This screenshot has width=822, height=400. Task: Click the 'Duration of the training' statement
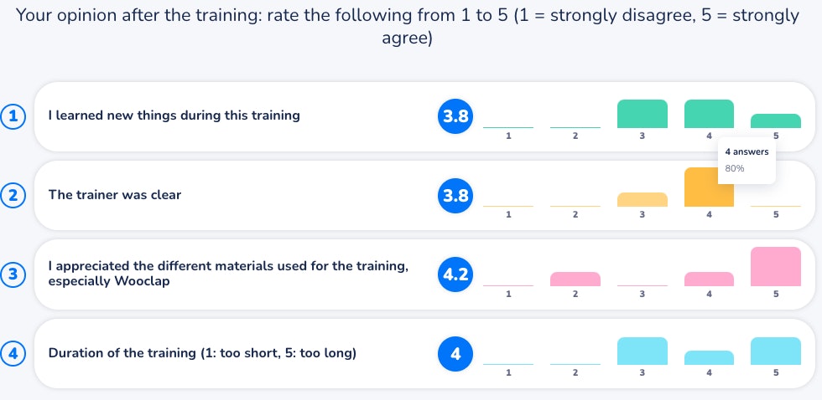pos(202,354)
